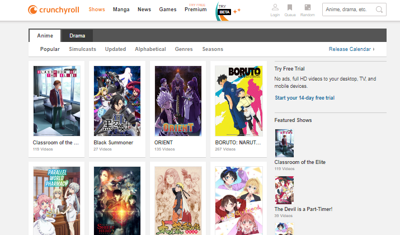400x235 pixels.
Task: Click the Try Beta badge
Action: [x=228, y=11]
